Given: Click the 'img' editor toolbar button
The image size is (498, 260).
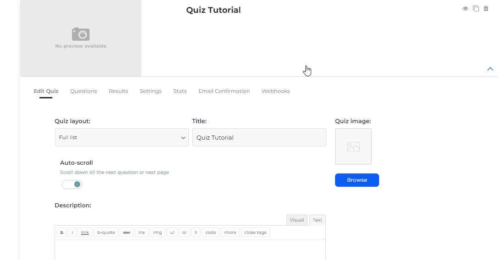Looking at the screenshot, I should coord(157,233).
